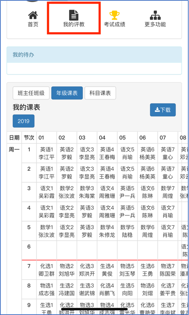The width and height of the screenshot is (189, 315).
Task: Switch to 班主任班级 tab
Action: pyautogui.click(x=31, y=93)
